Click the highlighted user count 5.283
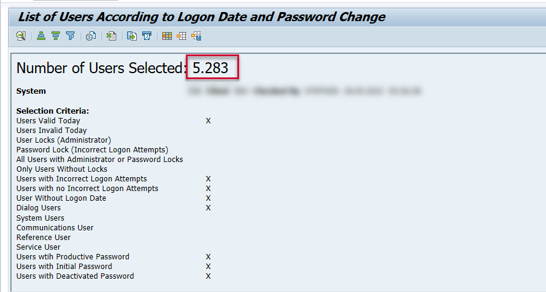 tap(211, 68)
